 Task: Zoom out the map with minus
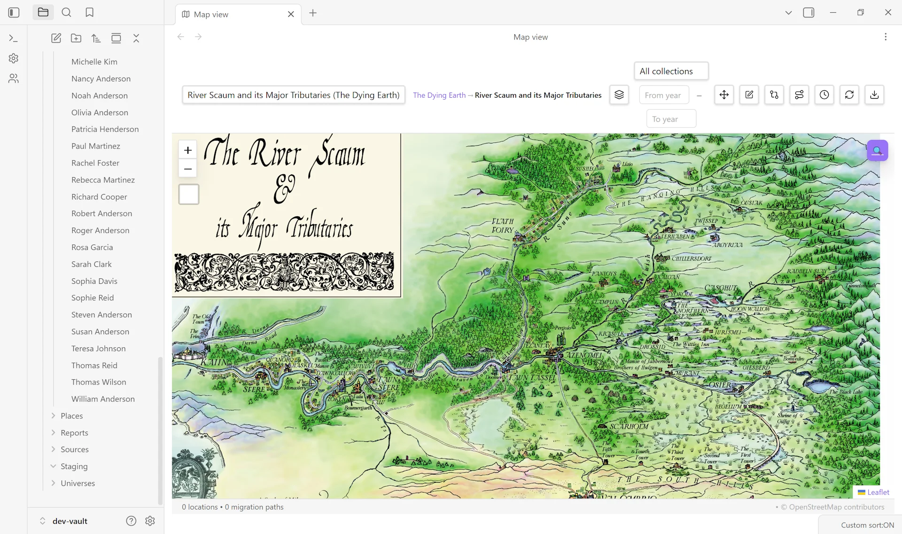188,169
